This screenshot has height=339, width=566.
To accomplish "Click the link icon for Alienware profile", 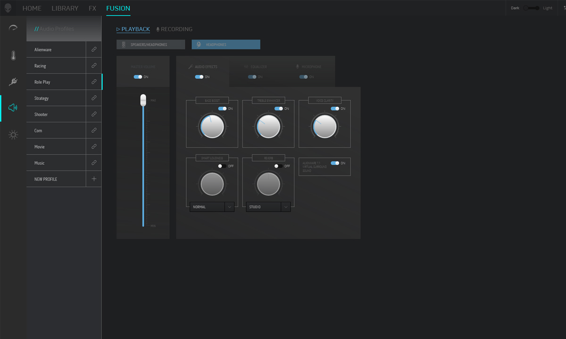I will pyautogui.click(x=94, y=49).
